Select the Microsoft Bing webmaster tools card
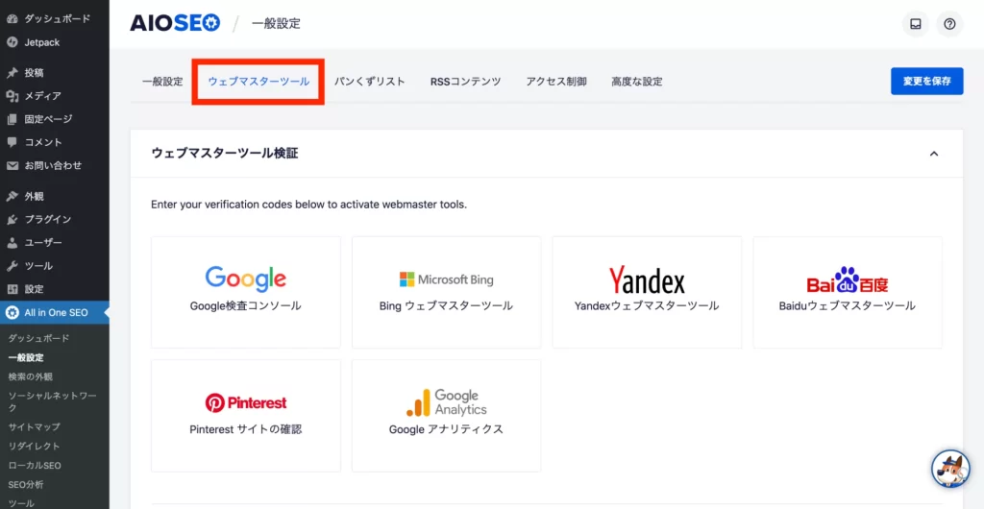Viewport: 984px width, 509px height. pos(446,292)
